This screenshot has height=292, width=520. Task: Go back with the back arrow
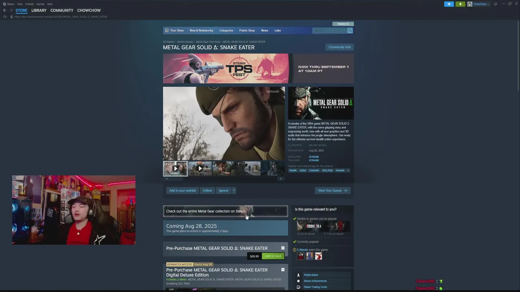pyautogui.click(x=4, y=11)
